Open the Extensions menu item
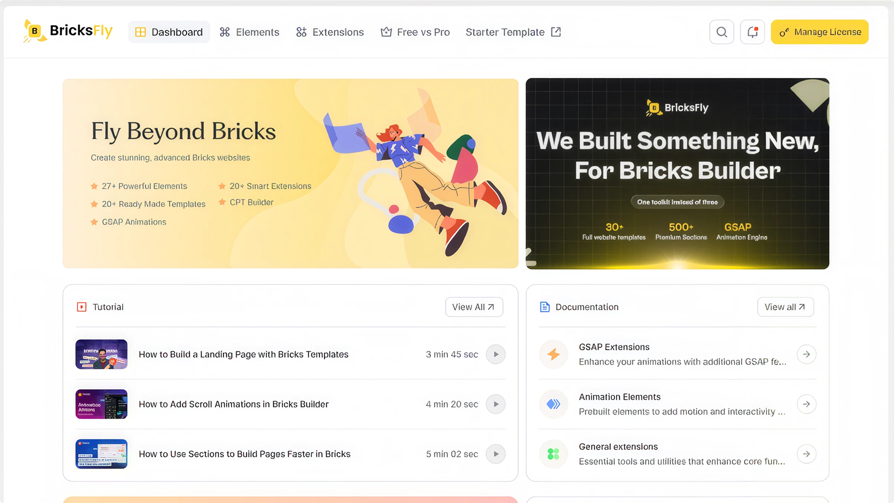Screen dimensions: 894x503 click(330, 32)
